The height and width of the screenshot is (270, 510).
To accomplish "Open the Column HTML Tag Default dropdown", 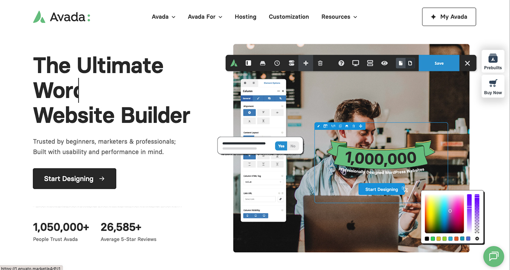I will (x=263, y=182).
